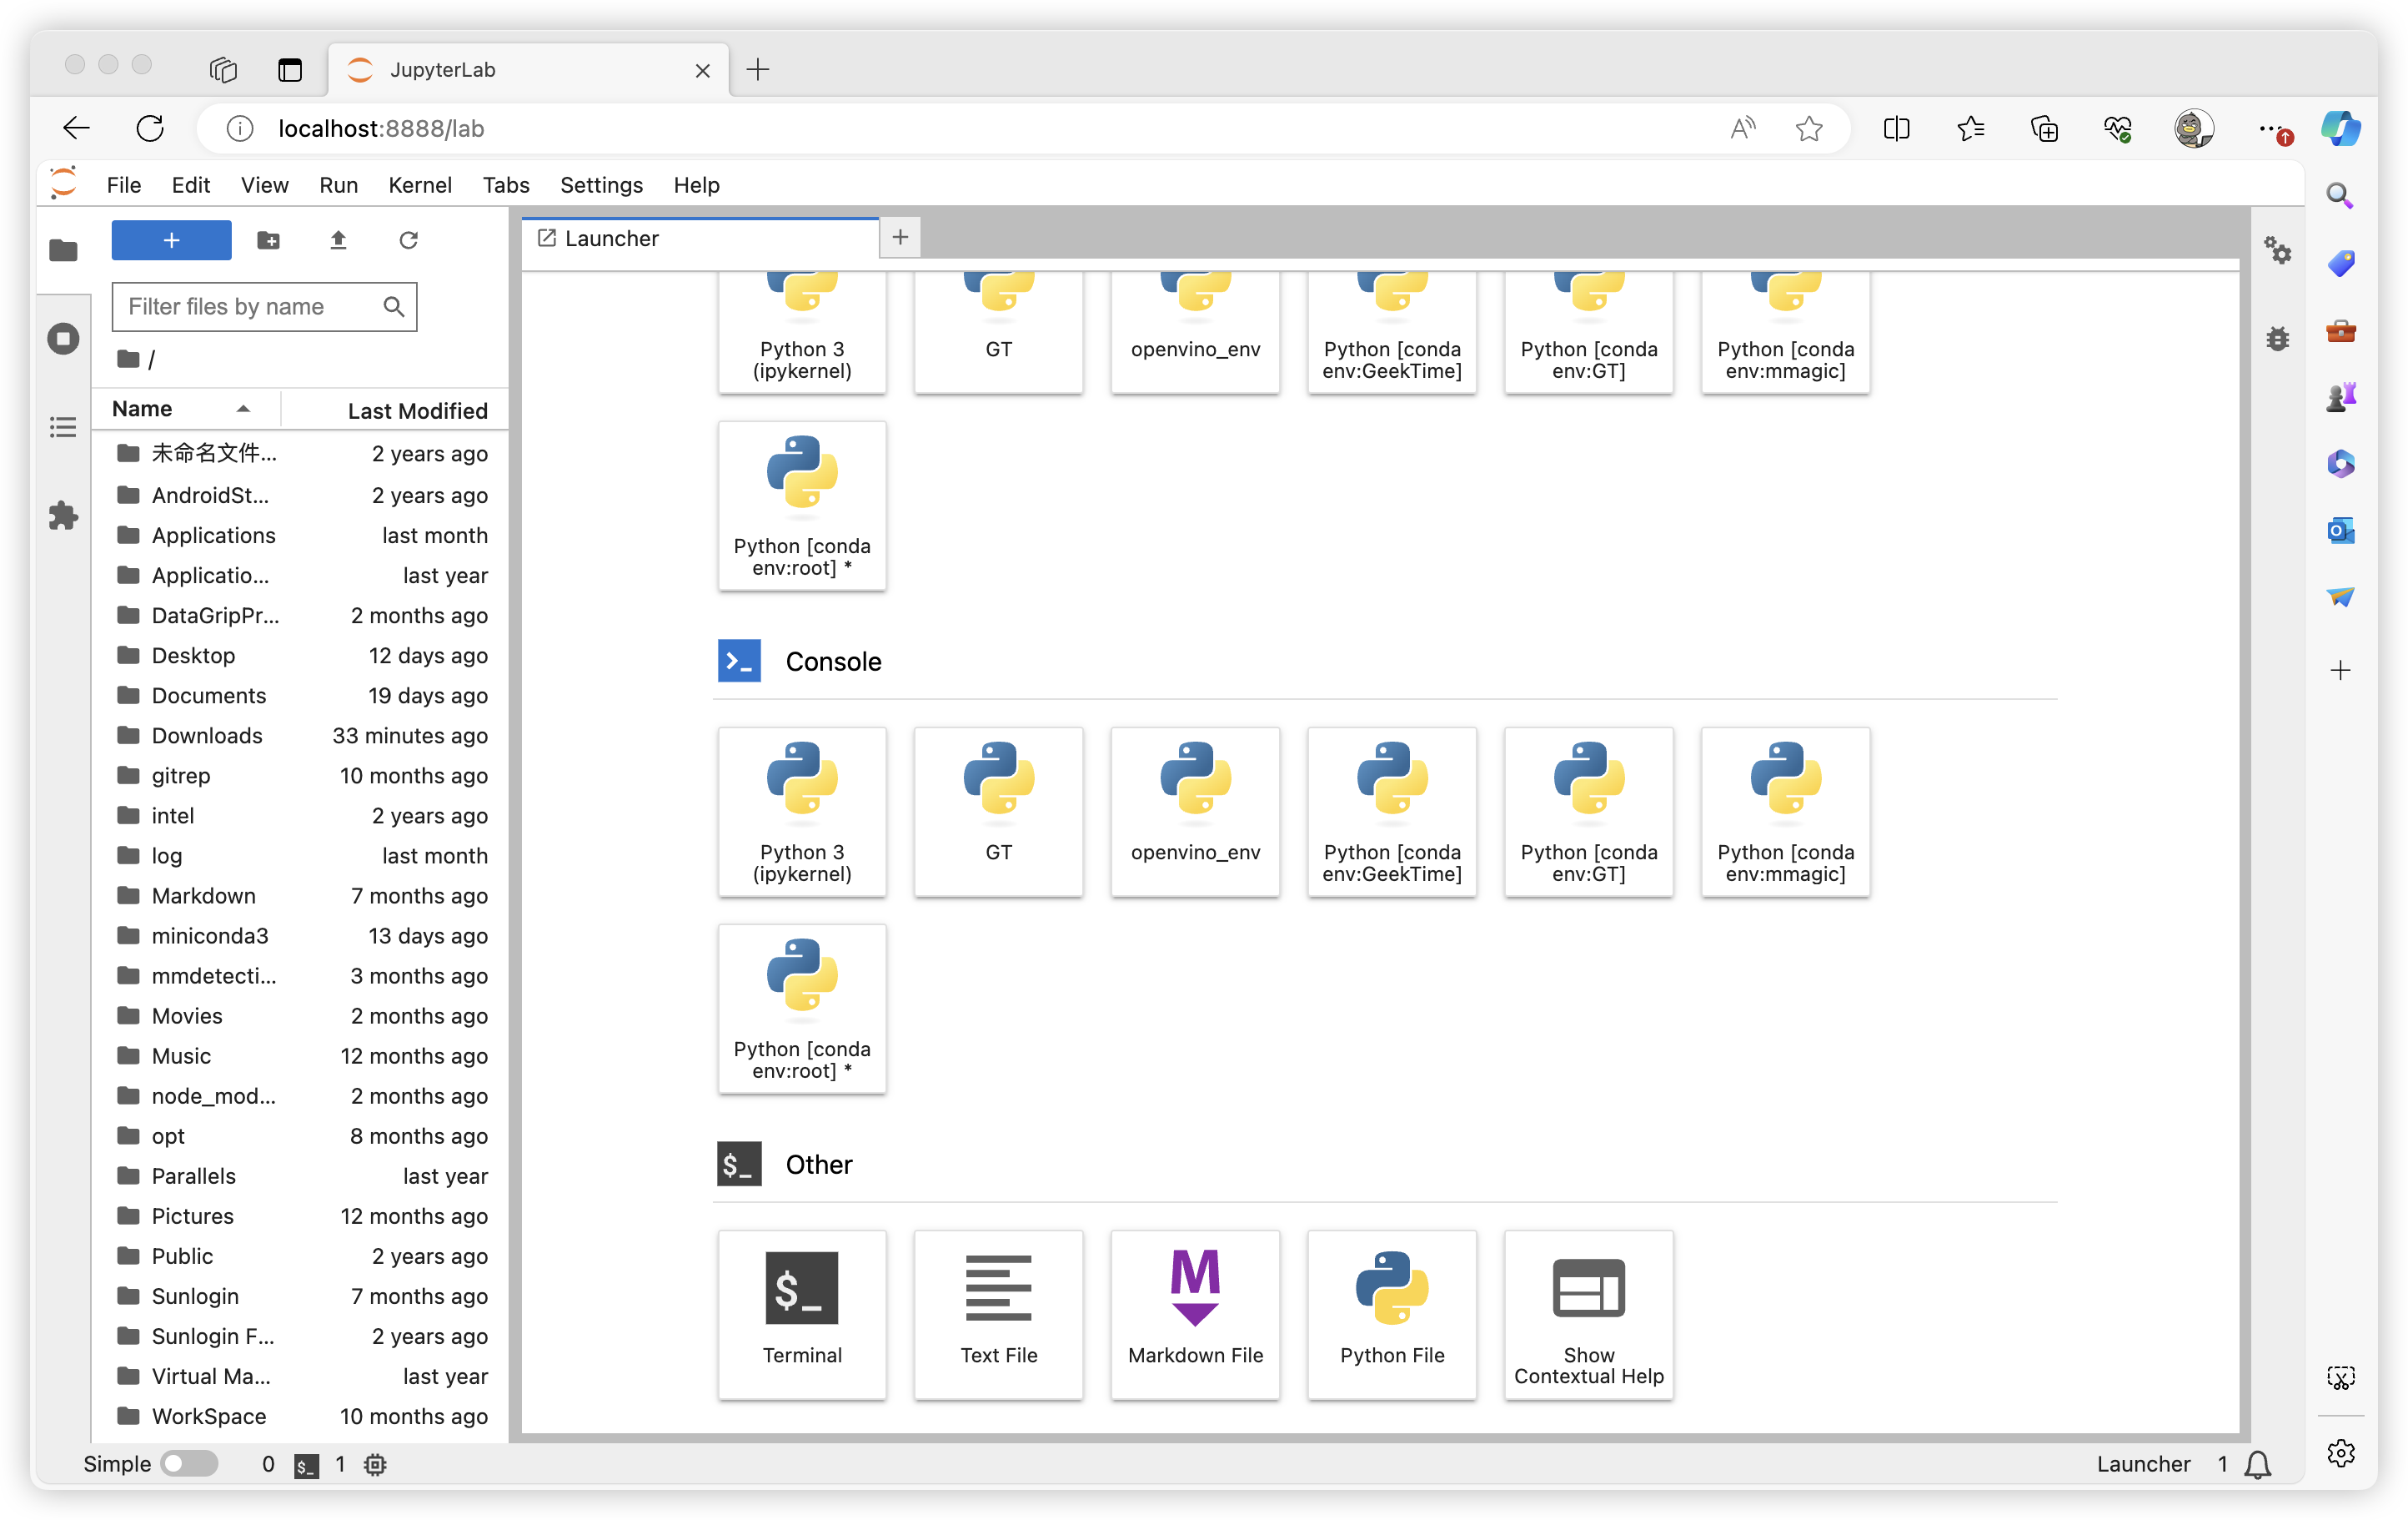Create a new Markdown File

[x=1194, y=1313]
